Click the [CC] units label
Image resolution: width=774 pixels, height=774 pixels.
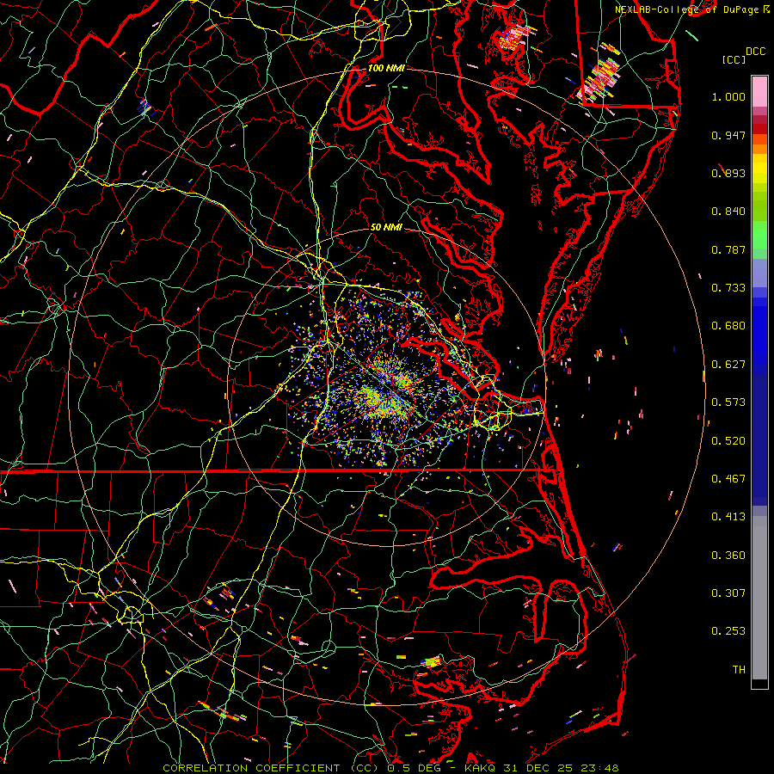(734, 59)
